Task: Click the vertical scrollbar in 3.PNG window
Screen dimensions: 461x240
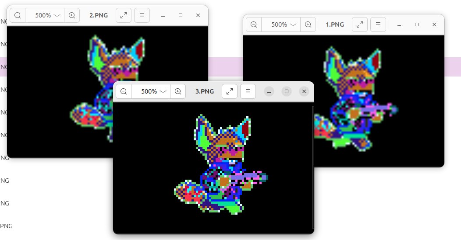Action: 313,167
